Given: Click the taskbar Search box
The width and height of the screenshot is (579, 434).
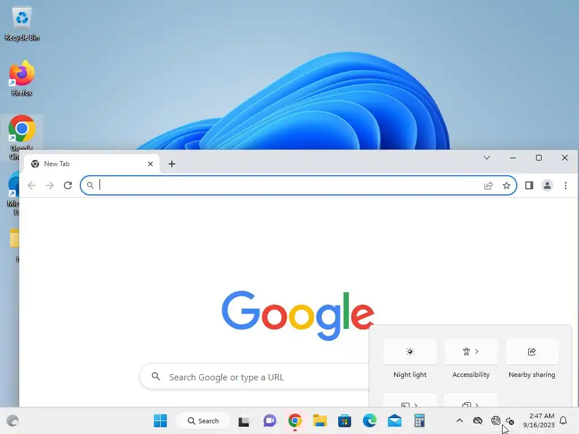Looking at the screenshot, I should click(203, 420).
